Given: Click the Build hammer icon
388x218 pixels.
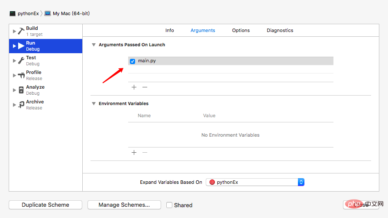Looking at the screenshot, I should [21, 31].
